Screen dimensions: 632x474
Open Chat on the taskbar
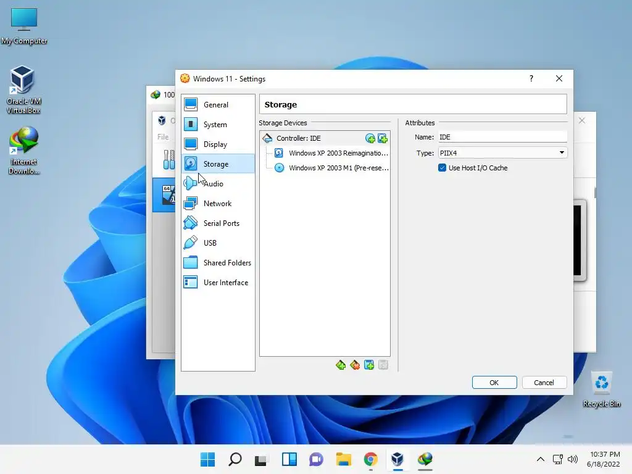tap(316, 459)
